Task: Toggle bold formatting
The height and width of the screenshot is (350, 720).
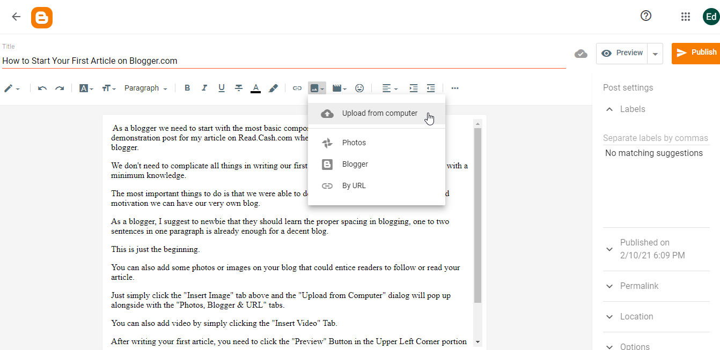Action: (x=187, y=88)
